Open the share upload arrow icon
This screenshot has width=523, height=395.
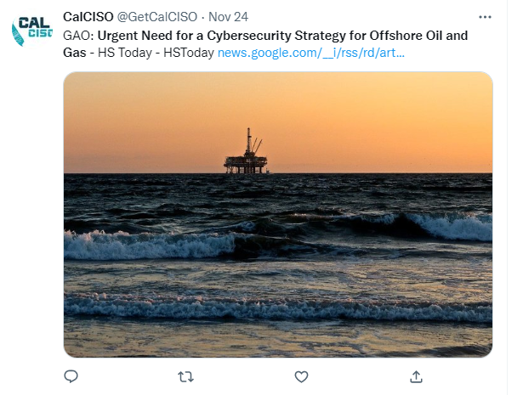pyautogui.click(x=416, y=376)
